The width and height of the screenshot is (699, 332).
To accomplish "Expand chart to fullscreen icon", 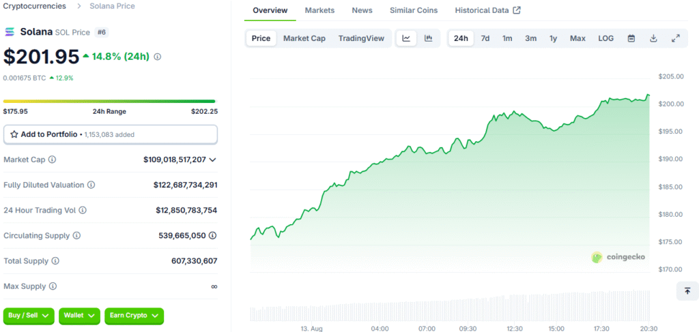I will [x=676, y=38].
